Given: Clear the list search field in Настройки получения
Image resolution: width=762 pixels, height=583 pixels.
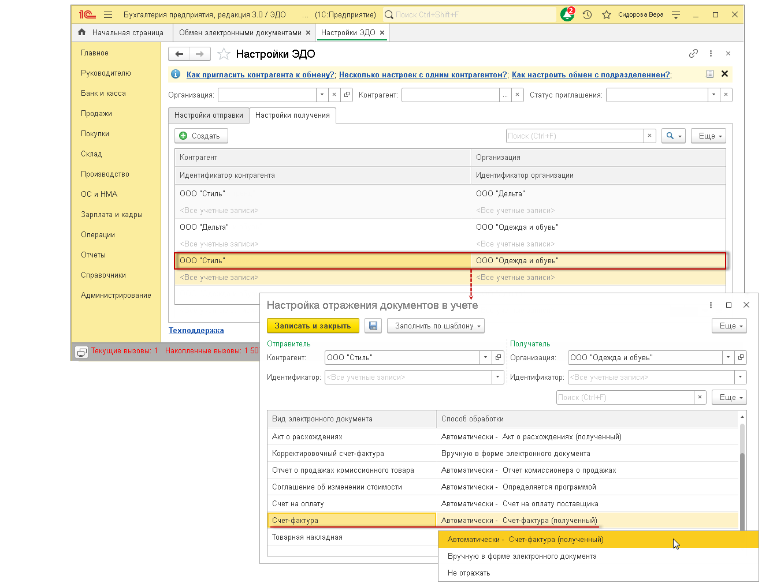Looking at the screenshot, I should 650,136.
